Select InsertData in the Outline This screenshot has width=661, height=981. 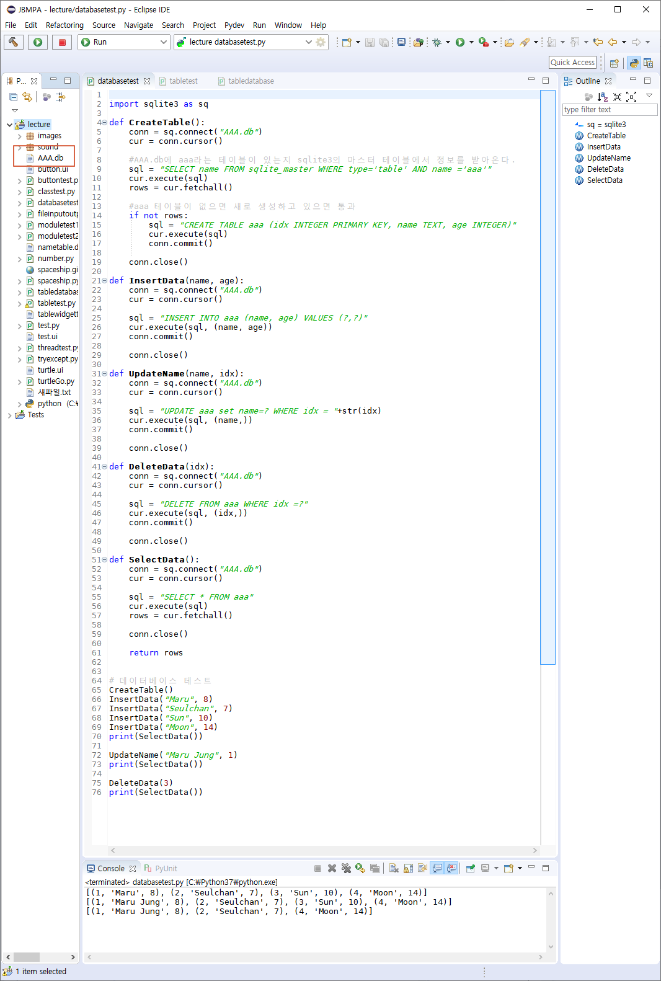click(603, 147)
